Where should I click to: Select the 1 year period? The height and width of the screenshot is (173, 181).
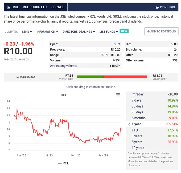[x=152, y=124]
